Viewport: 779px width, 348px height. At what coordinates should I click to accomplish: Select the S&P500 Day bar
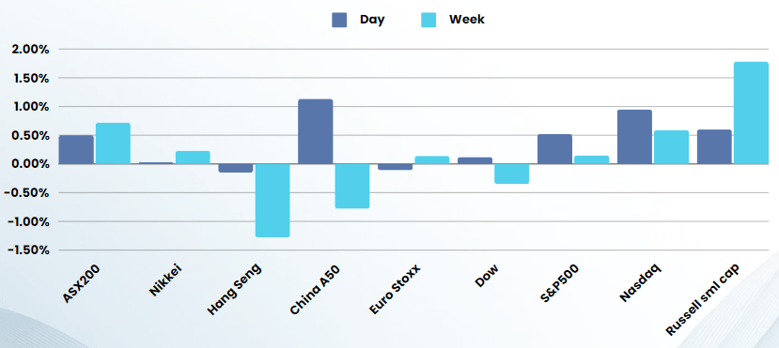coord(554,149)
